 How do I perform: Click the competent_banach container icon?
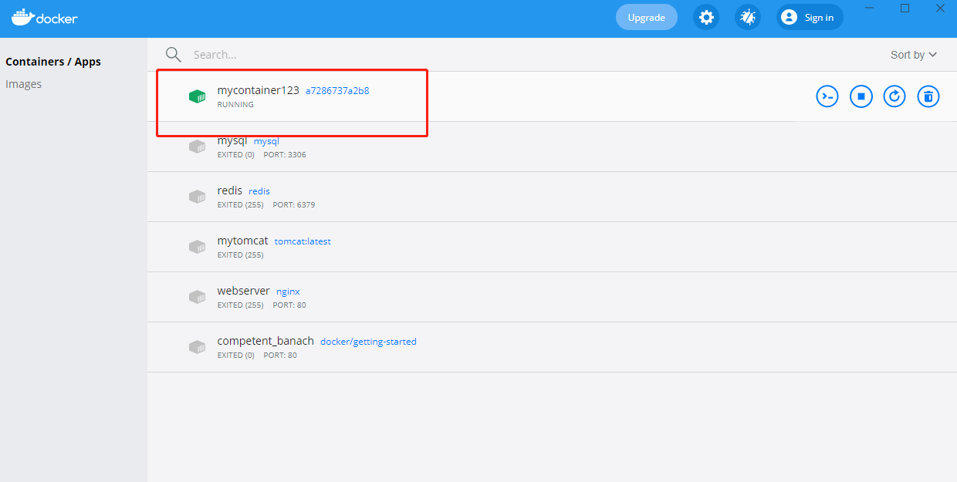198,347
